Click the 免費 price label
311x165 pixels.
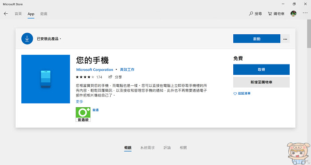(238, 58)
